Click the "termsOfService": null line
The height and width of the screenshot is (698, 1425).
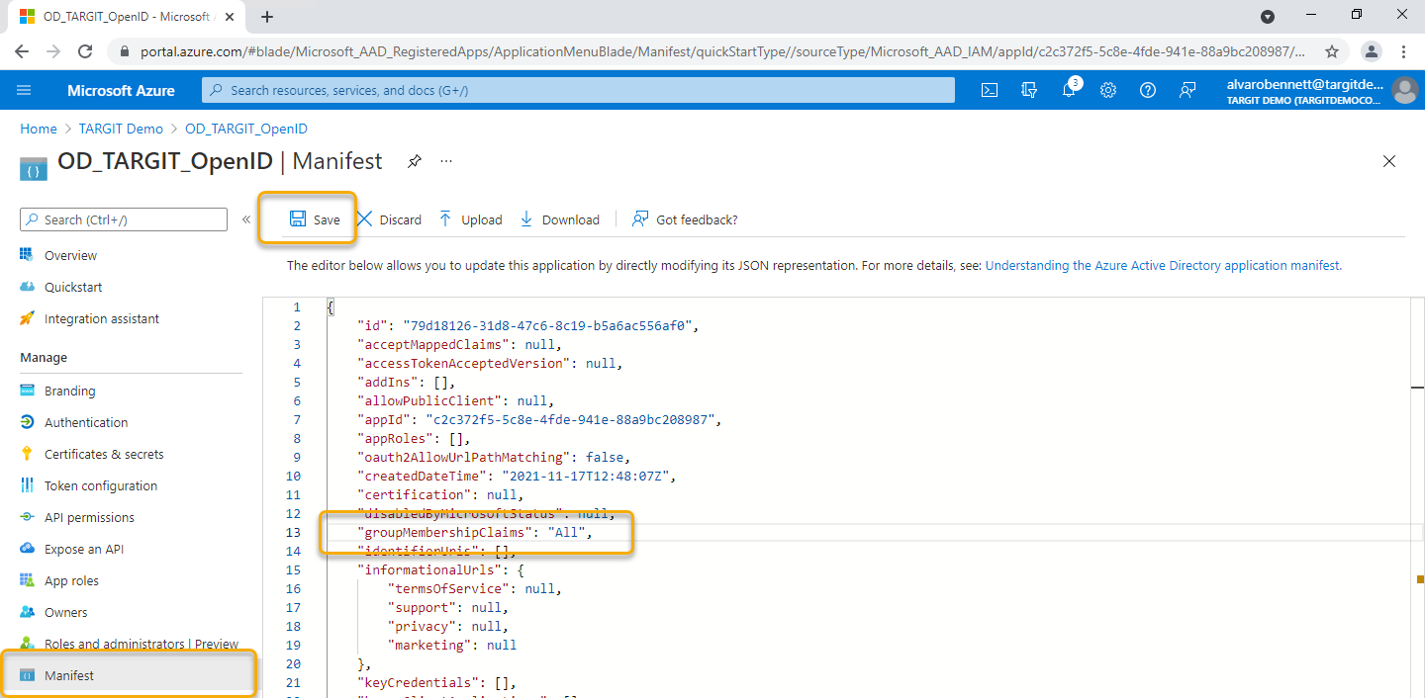click(x=474, y=589)
